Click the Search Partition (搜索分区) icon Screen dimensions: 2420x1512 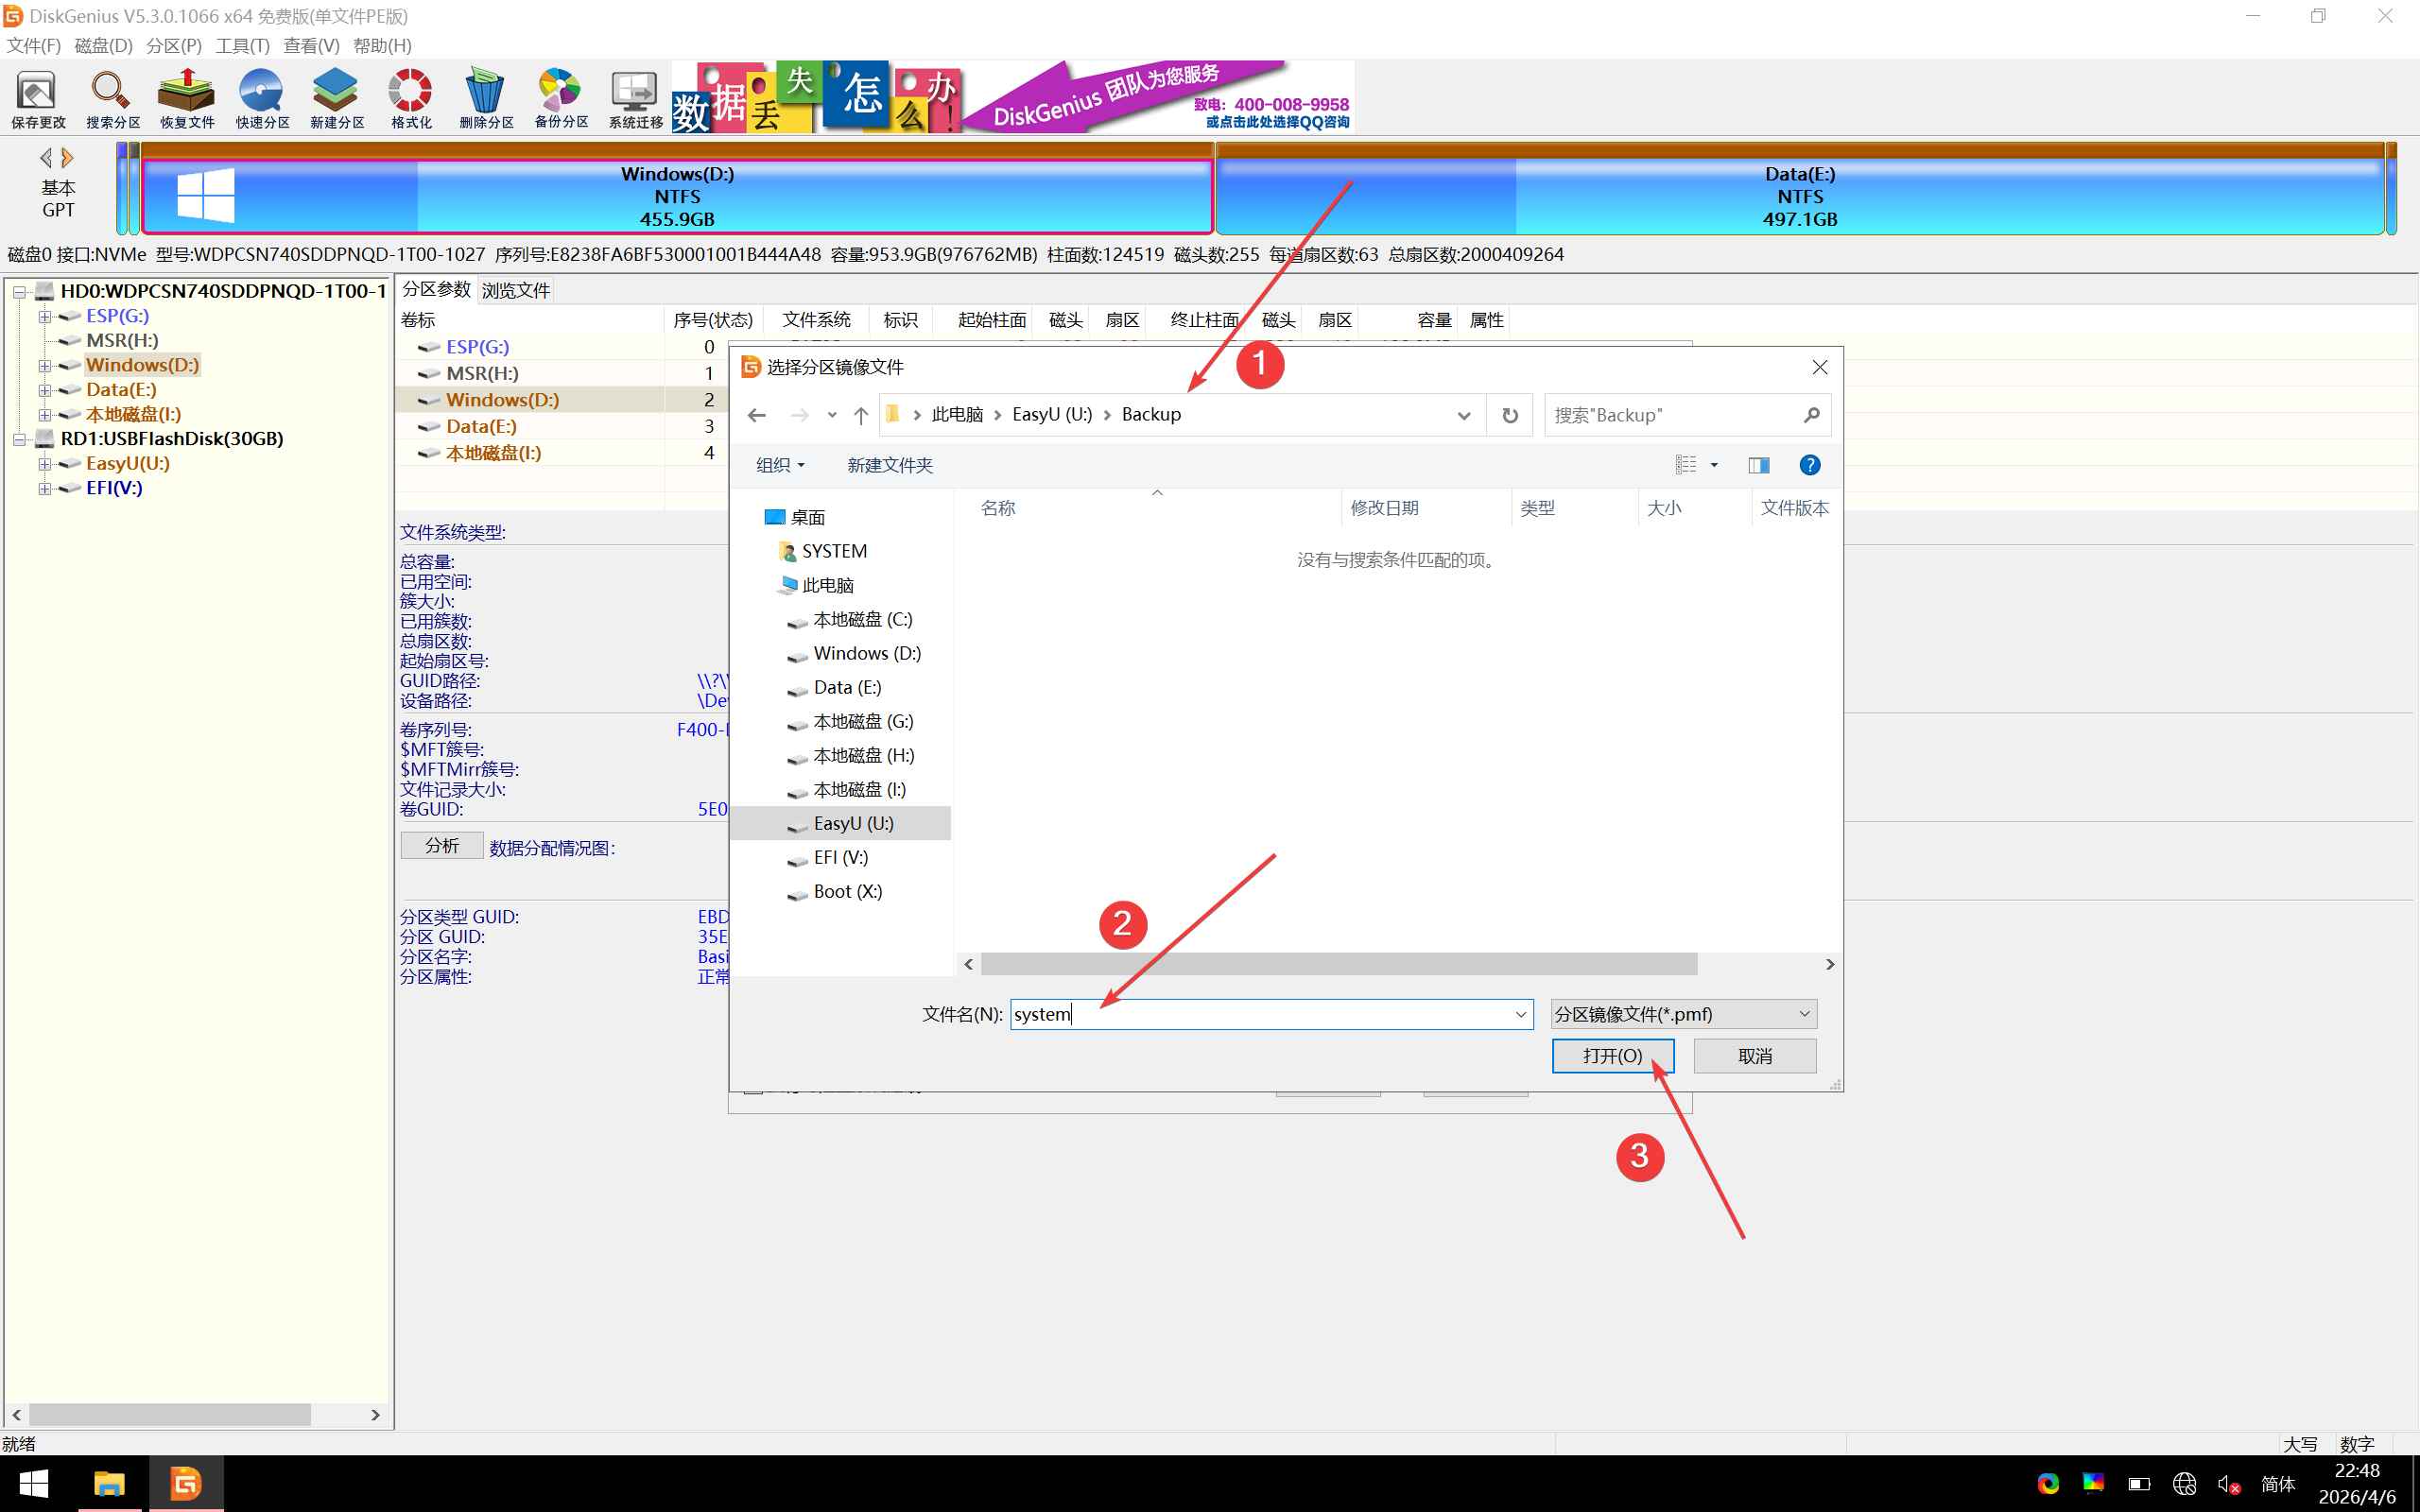(112, 98)
